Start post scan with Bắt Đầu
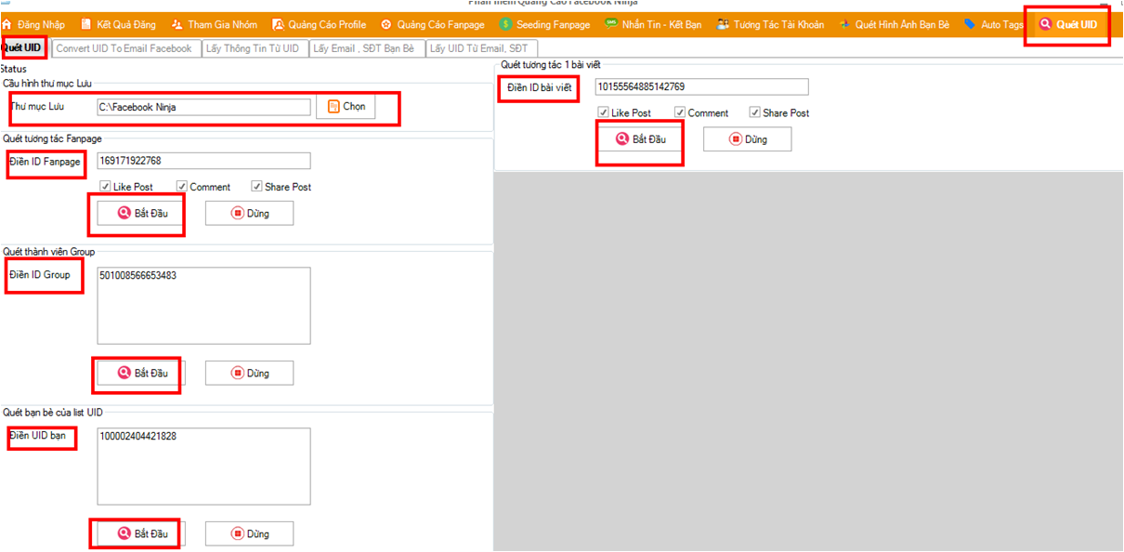 tap(639, 139)
